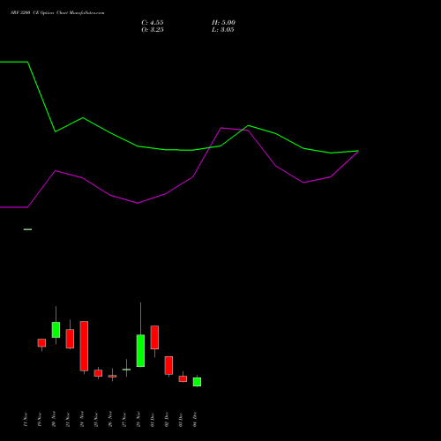Select the 19 Nov red candlestick
This screenshot has height=441, width=441.
(x=41, y=343)
